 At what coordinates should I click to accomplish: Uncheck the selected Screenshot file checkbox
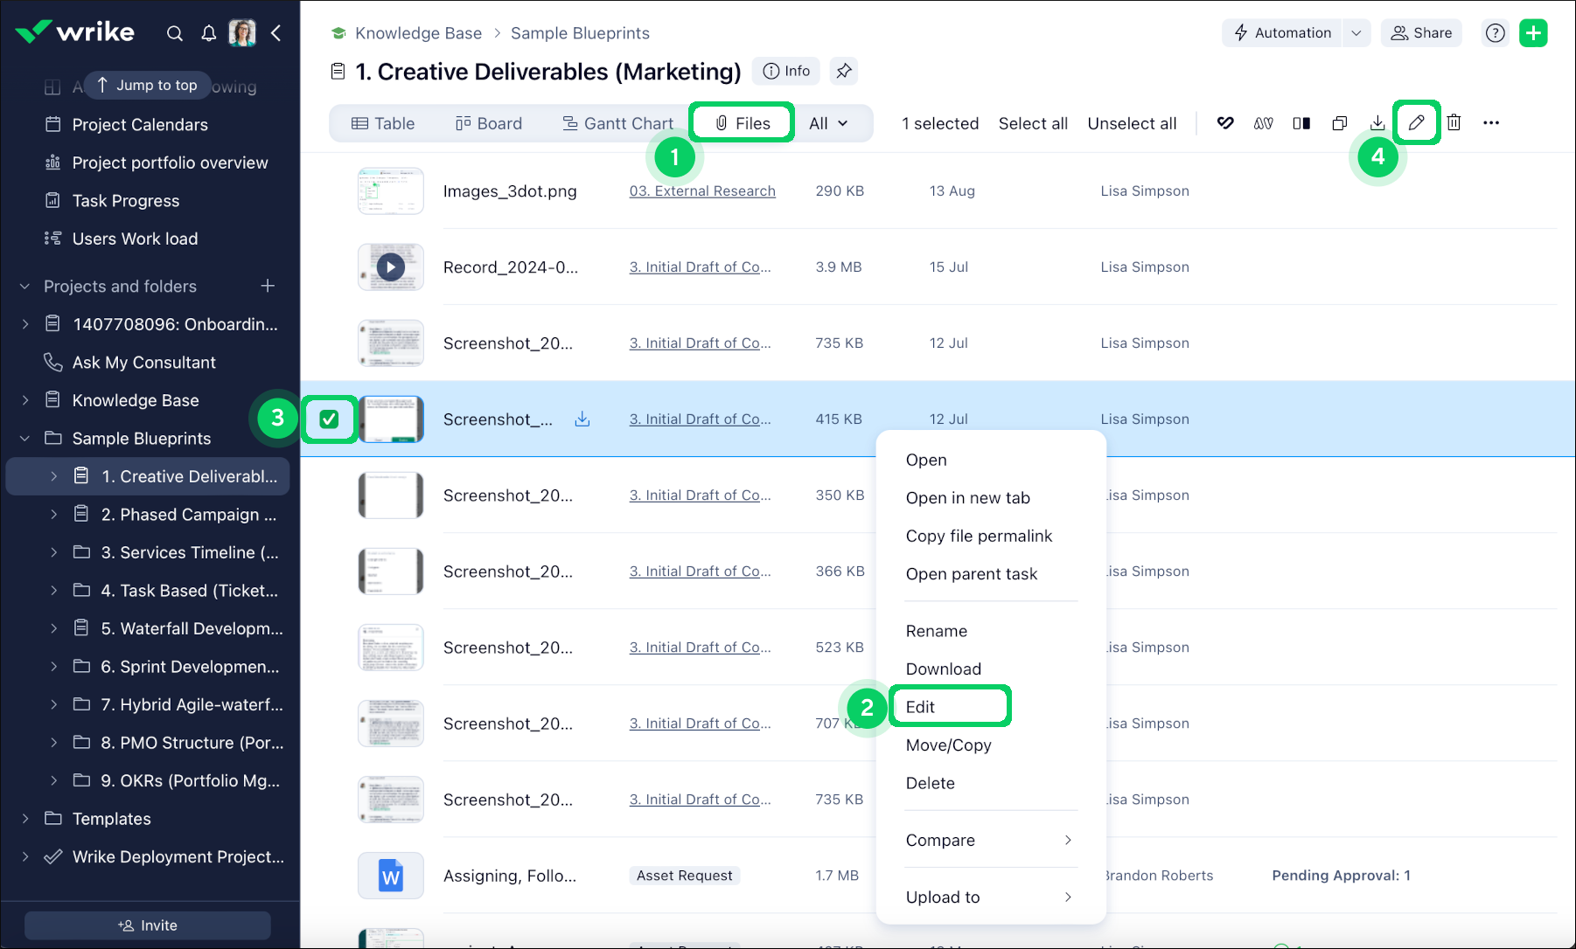pyautogui.click(x=329, y=419)
